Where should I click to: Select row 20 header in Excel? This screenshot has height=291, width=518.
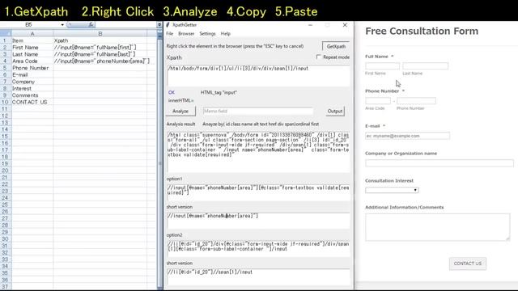pos(6,171)
